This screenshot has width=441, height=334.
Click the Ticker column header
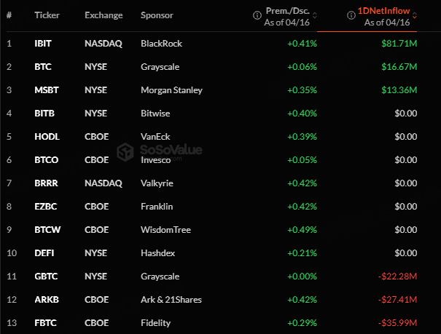[x=47, y=15]
